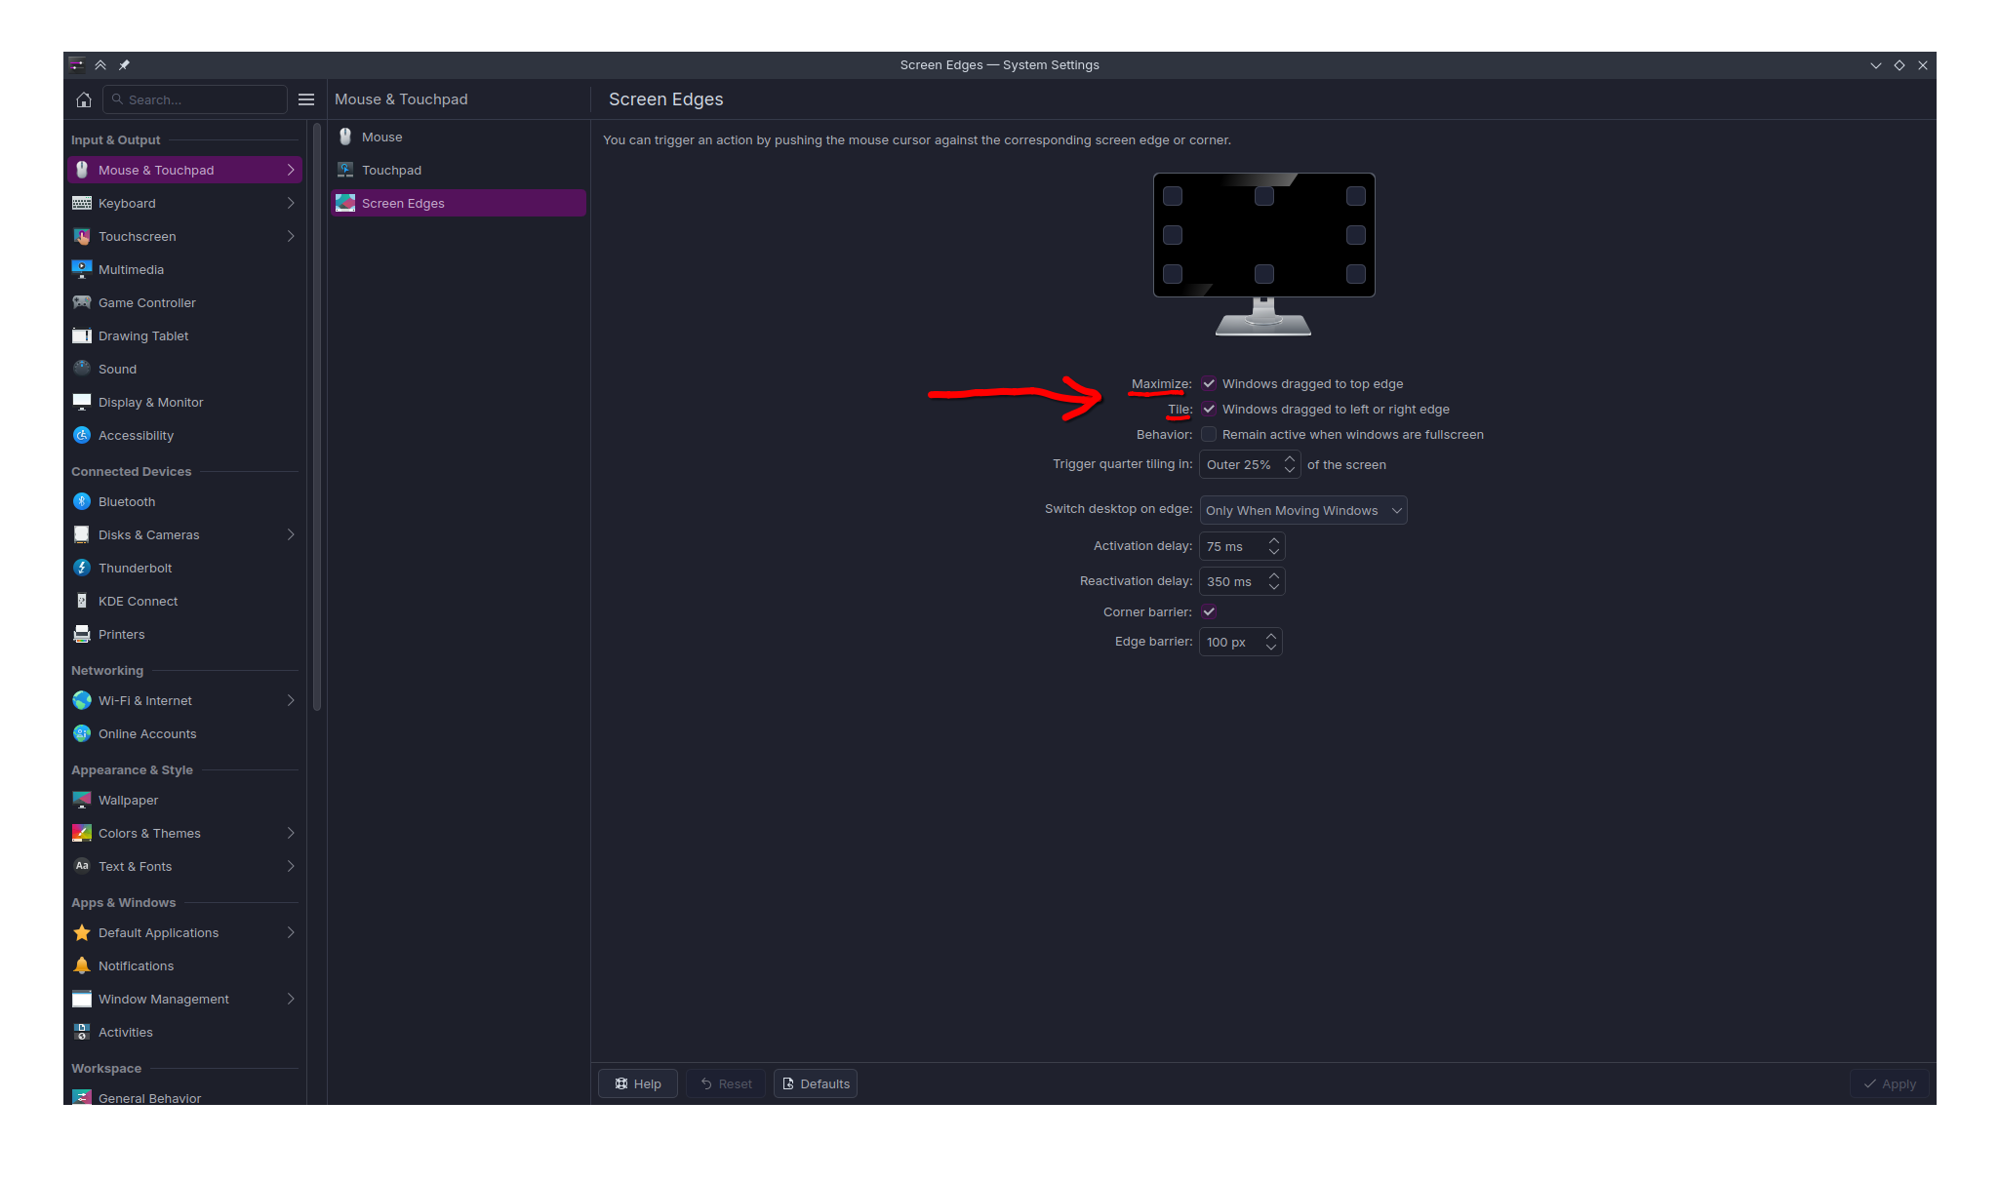Select the Game Controller icon
Viewport: 2000px width, 1180px height.
82,302
